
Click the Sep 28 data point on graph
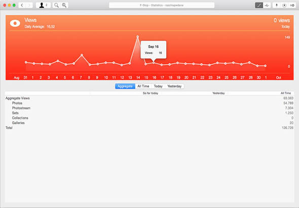click(x=249, y=62)
